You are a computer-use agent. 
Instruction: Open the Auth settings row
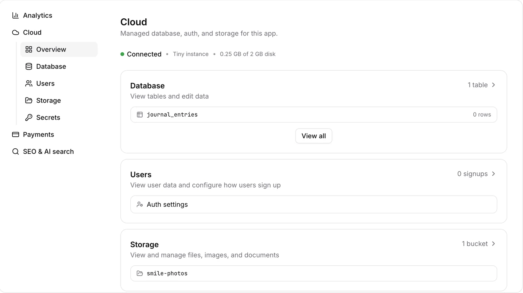[314, 204]
